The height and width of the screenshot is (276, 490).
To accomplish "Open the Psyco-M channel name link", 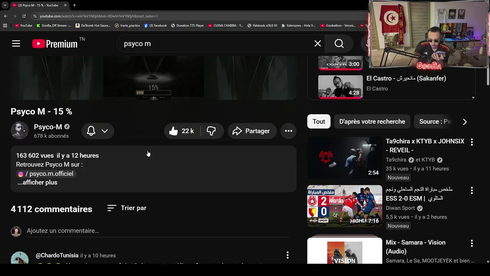I will pyautogui.click(x=48, y=127).
